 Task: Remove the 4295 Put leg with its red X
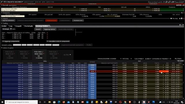[47, 38]
